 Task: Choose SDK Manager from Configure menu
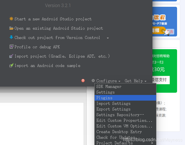coord(125,86)
